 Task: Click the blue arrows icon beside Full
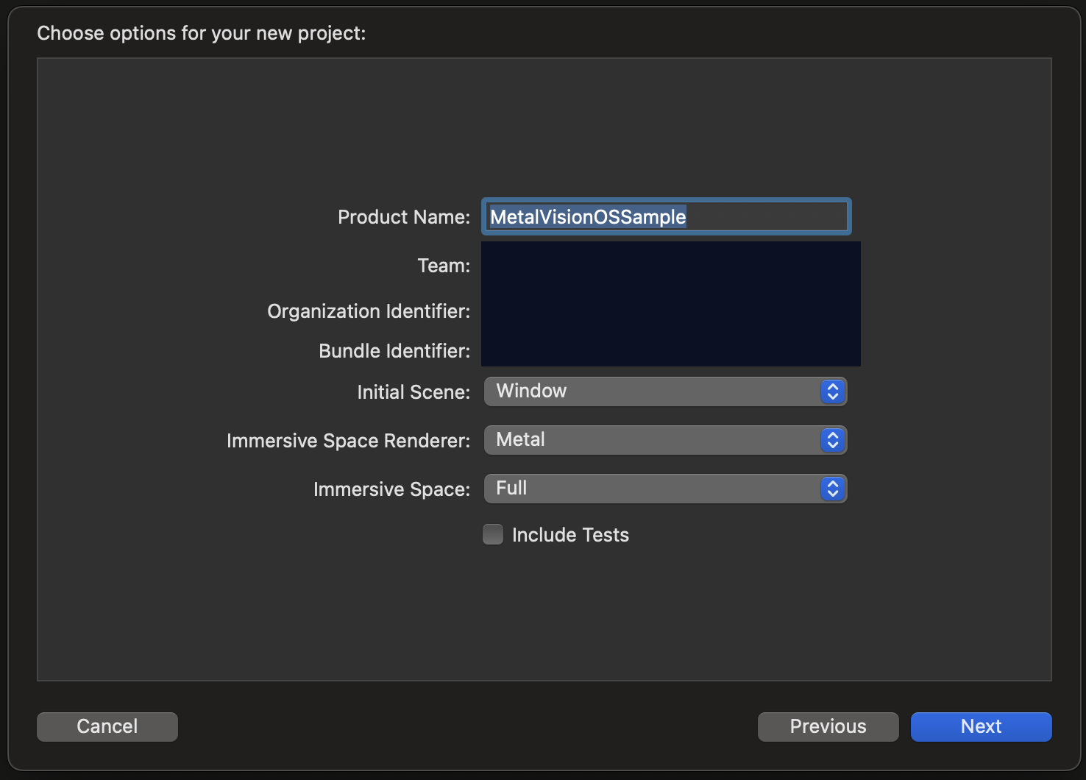click(832, 489)
